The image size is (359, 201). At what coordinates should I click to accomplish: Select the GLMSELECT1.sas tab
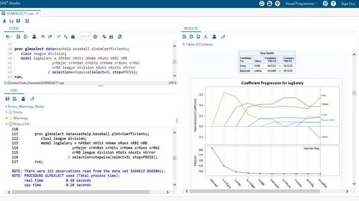[20, 13]
